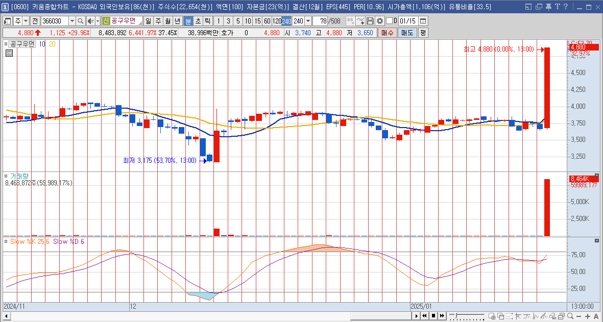Click the stock search magnifier icon
The height and width of the screenshot is (322, 603).
tap(80, 21)
